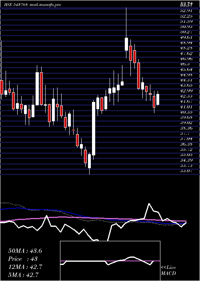The image size is (200, 281).
Task: Select the 39.68 axis label
Action: tap(186, 117)
